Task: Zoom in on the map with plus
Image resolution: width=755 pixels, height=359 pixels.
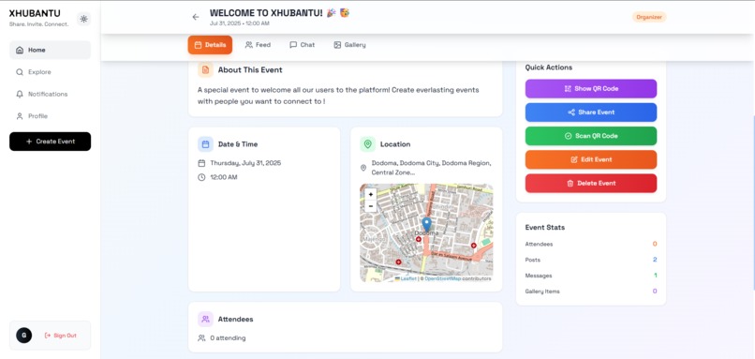Action: coord(370,195)
